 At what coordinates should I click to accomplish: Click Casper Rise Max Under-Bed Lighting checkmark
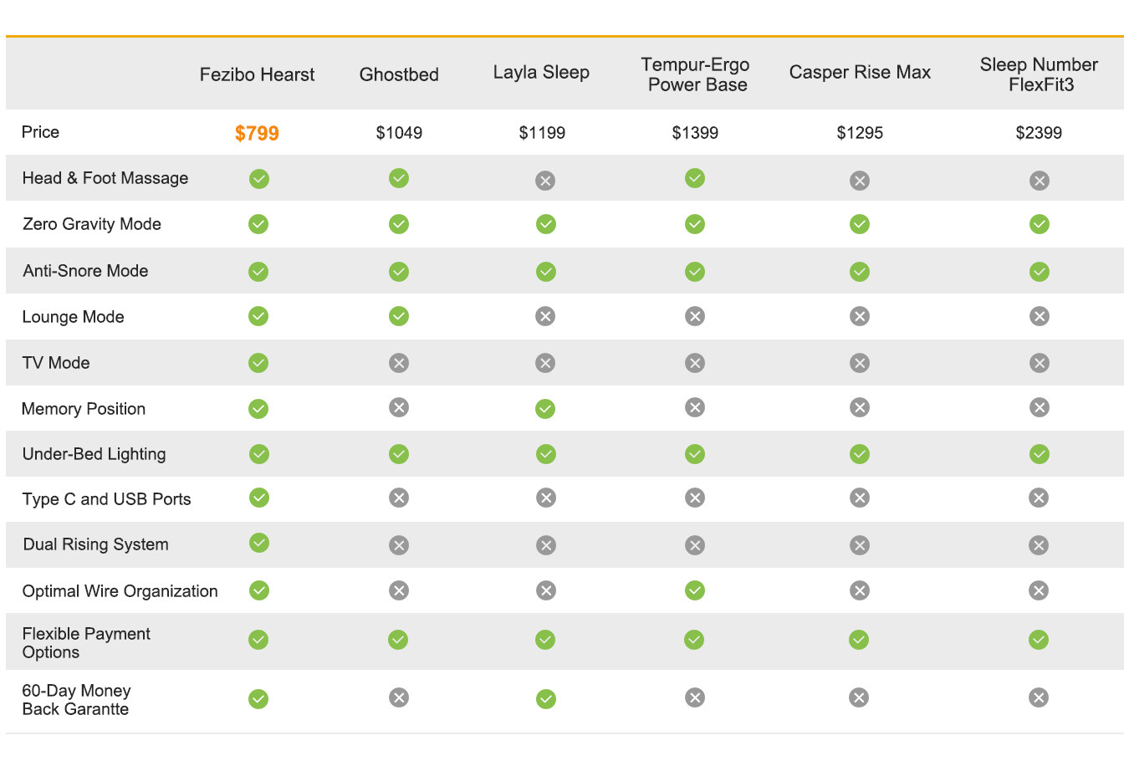tap(860, 454)
